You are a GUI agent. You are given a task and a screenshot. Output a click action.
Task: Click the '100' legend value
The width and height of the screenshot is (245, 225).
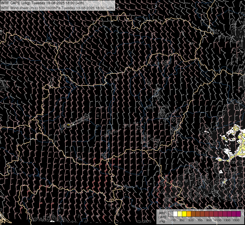coord(173,220)
